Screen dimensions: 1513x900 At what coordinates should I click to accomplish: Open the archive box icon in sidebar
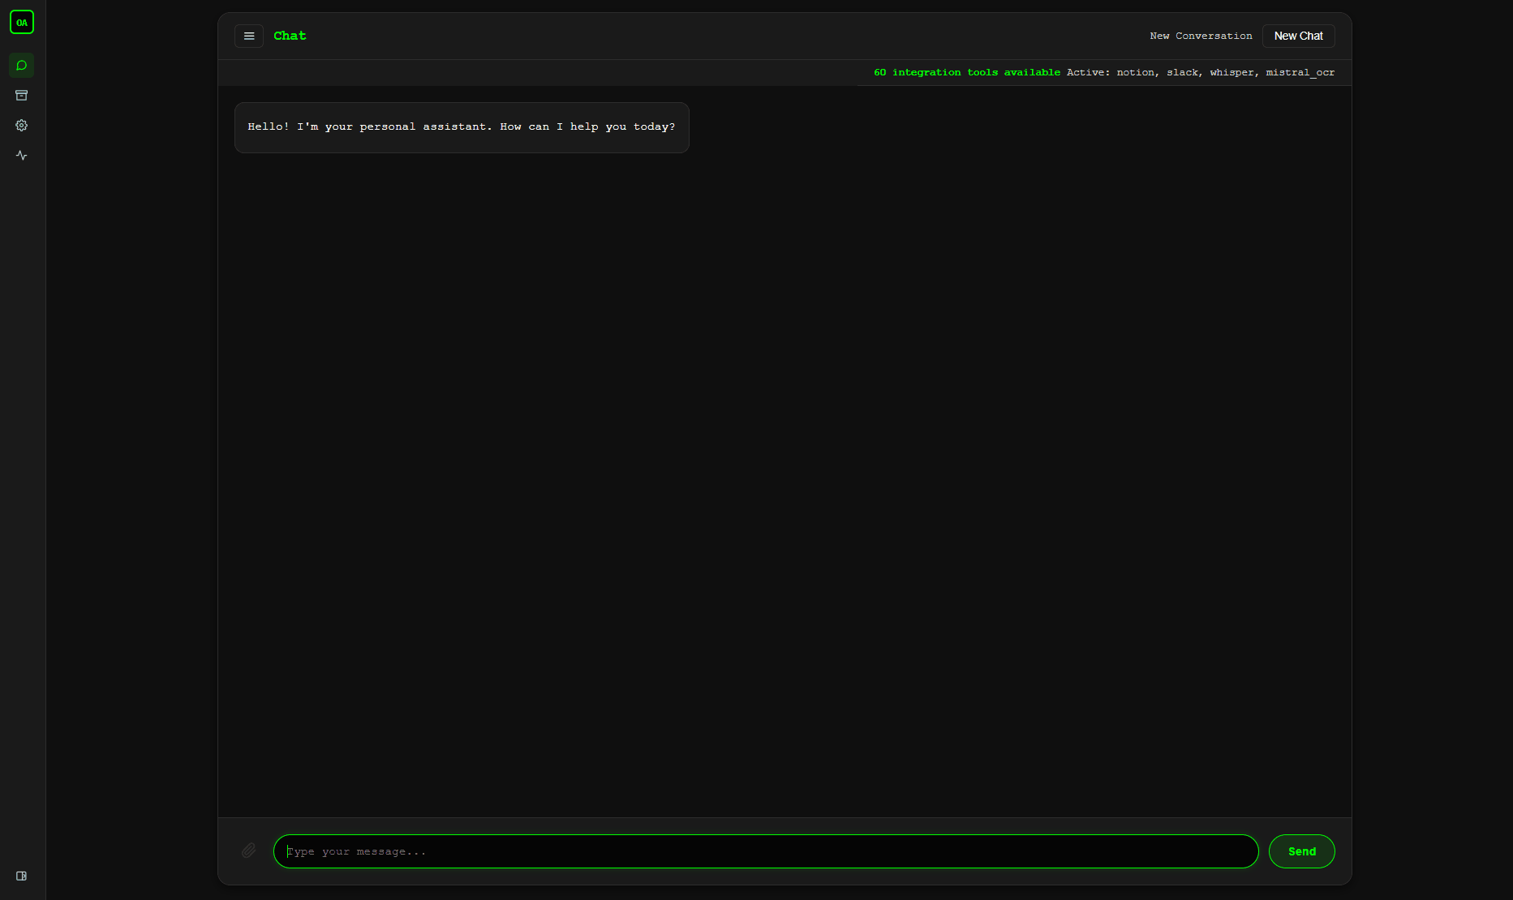coord(22,95)
